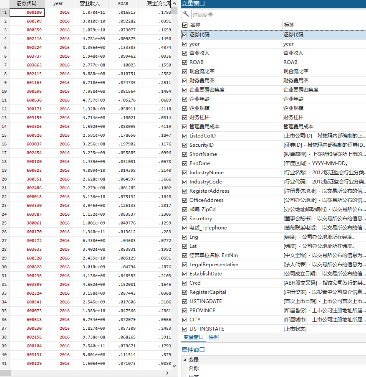Viewport: 366px width, 377px height.
Task: Click the 营业收入 data column header
Action: 90,4
